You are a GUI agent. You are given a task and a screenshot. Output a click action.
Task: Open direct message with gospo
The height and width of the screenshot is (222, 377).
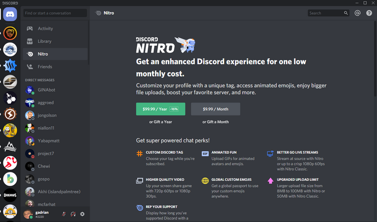click(55, 179)
